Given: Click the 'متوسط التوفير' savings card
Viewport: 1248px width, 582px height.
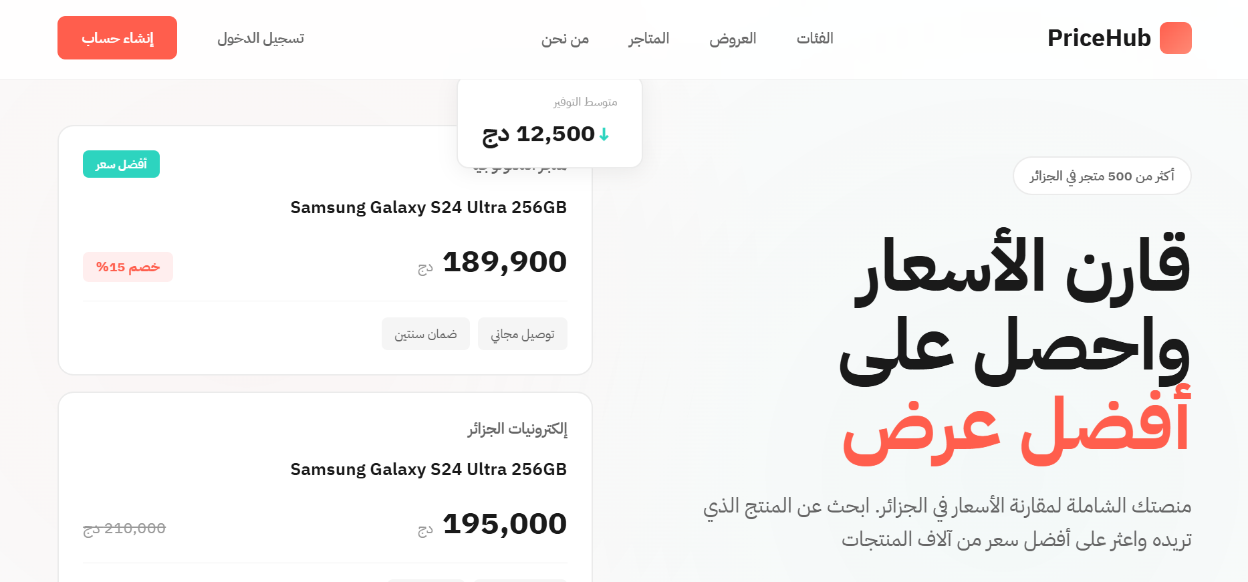Looking at the screenshot, I should pyautogui.click(x=549, y=122).
